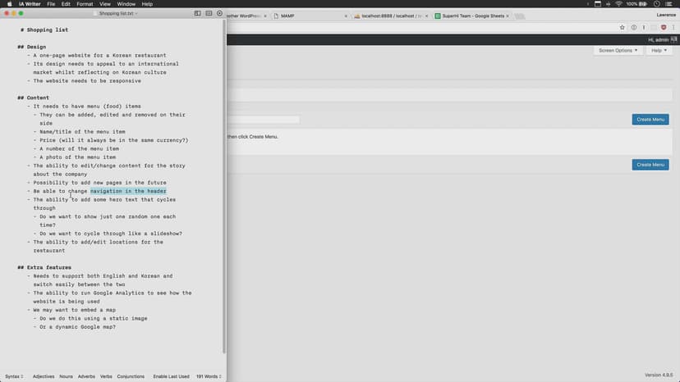Toggle Nouns syntax highlighting
680x382 pixels.
coord(66,376)
